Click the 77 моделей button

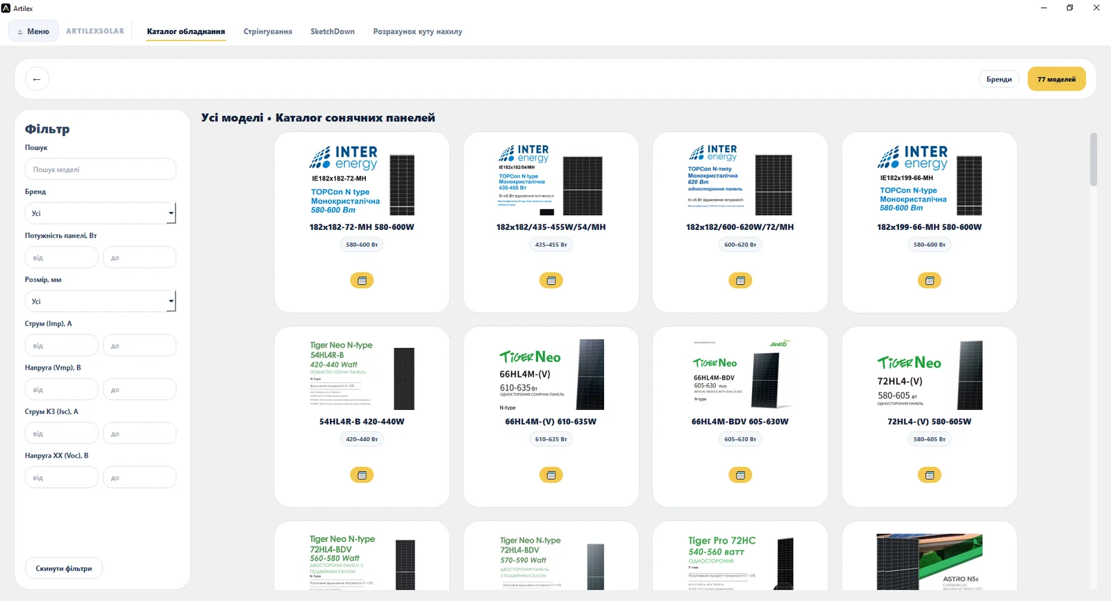click(1057, 79)
